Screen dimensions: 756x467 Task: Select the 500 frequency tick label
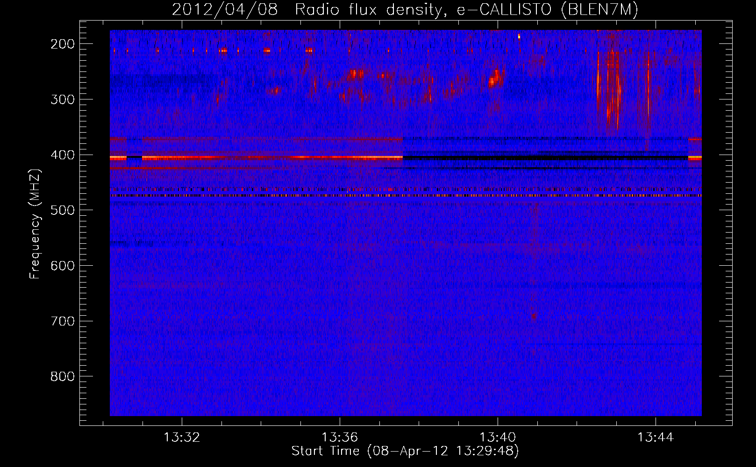63,210
